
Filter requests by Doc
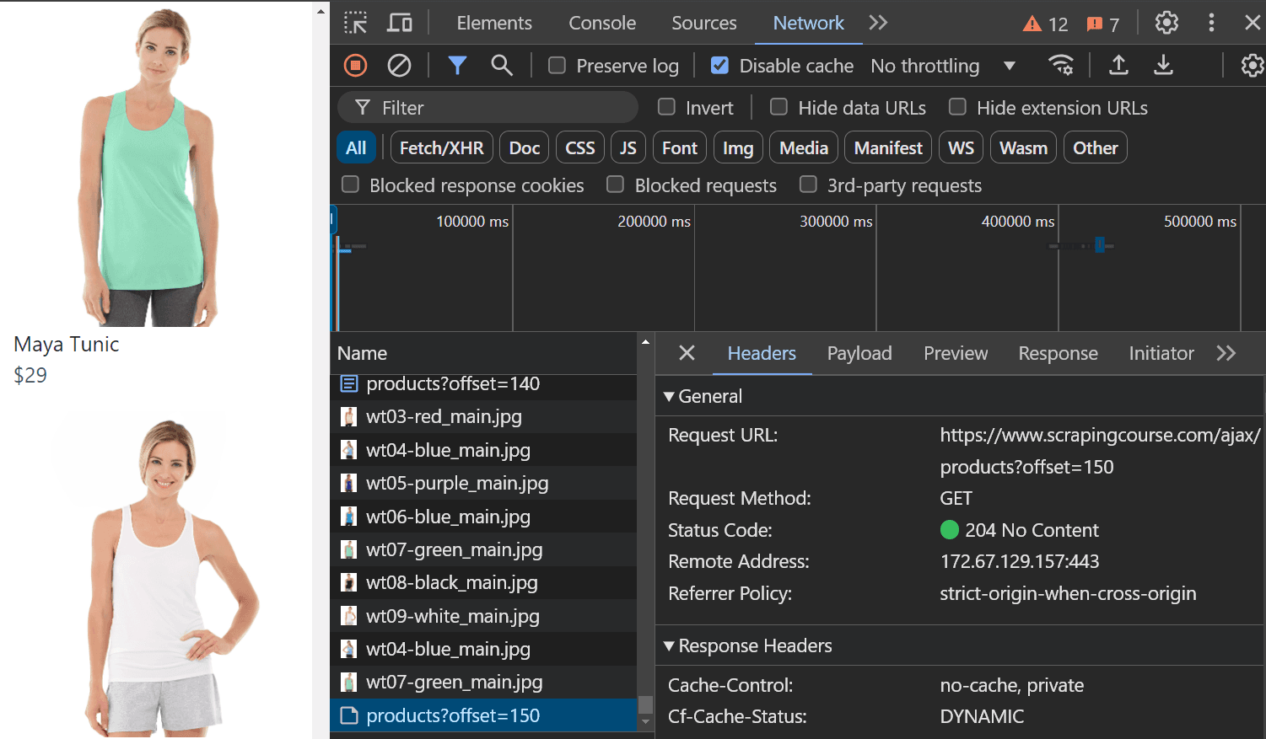point(524,147)
